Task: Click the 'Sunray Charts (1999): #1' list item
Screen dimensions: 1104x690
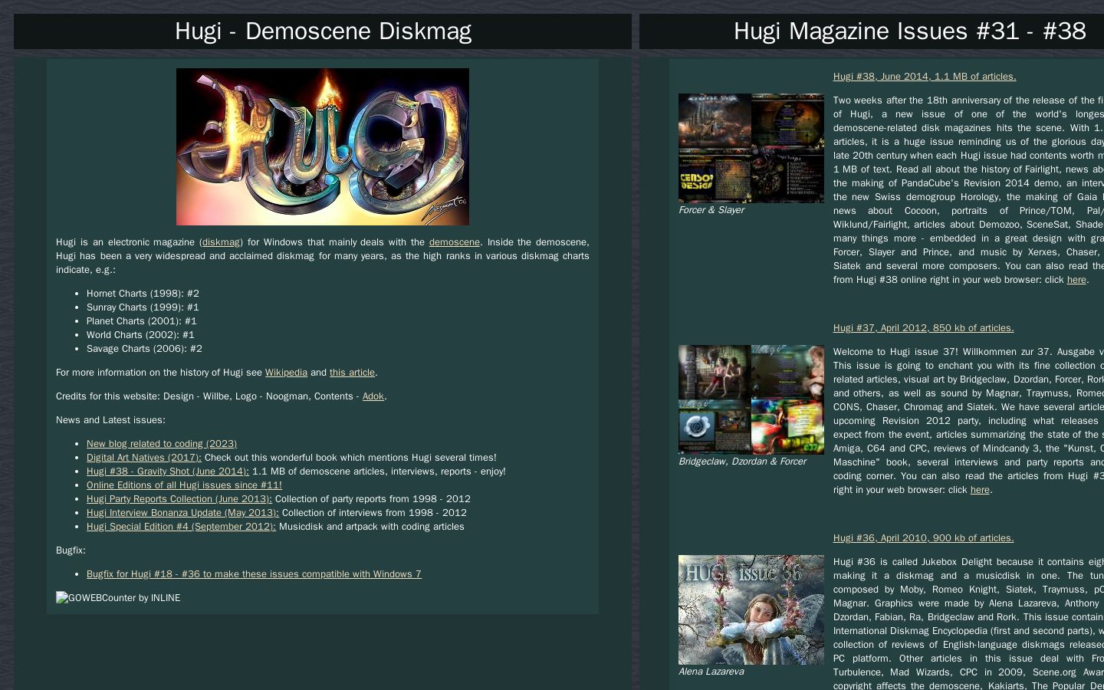Action: (x=143, y=307)
